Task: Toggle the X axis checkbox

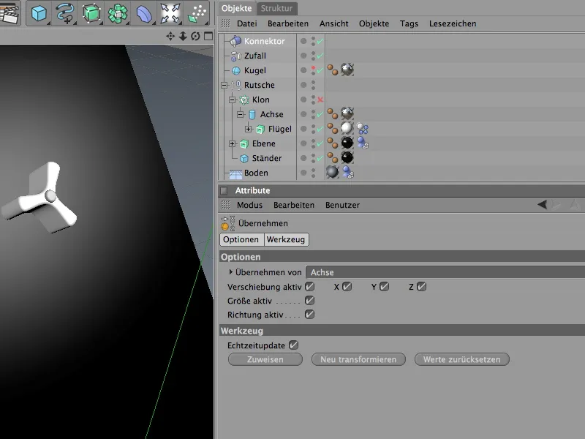Action: pos(347,287)
